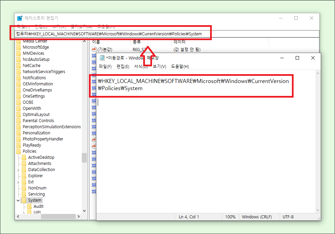The image size is (335, 234).
Task: Open Notepad 파일(F) menu
Action: [105, 67]
